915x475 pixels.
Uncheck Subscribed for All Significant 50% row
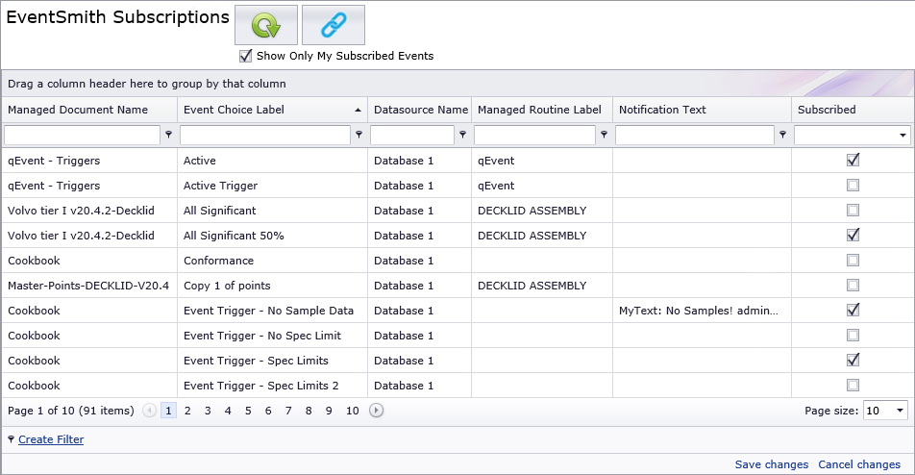click(x=853, y=236)
